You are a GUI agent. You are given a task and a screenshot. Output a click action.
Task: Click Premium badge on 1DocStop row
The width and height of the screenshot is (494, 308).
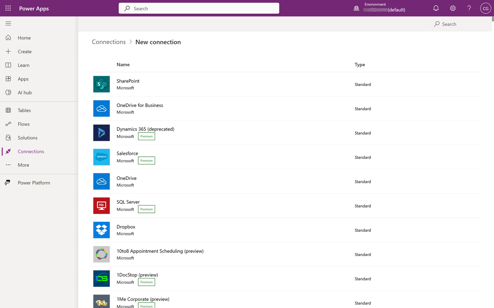[x=147, y=282]
